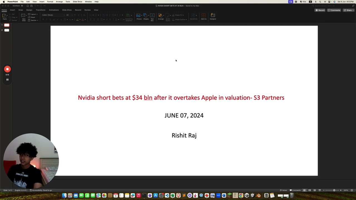
Task: Switch to the Insert ribbon tab
Action: [x=13, y=10]
